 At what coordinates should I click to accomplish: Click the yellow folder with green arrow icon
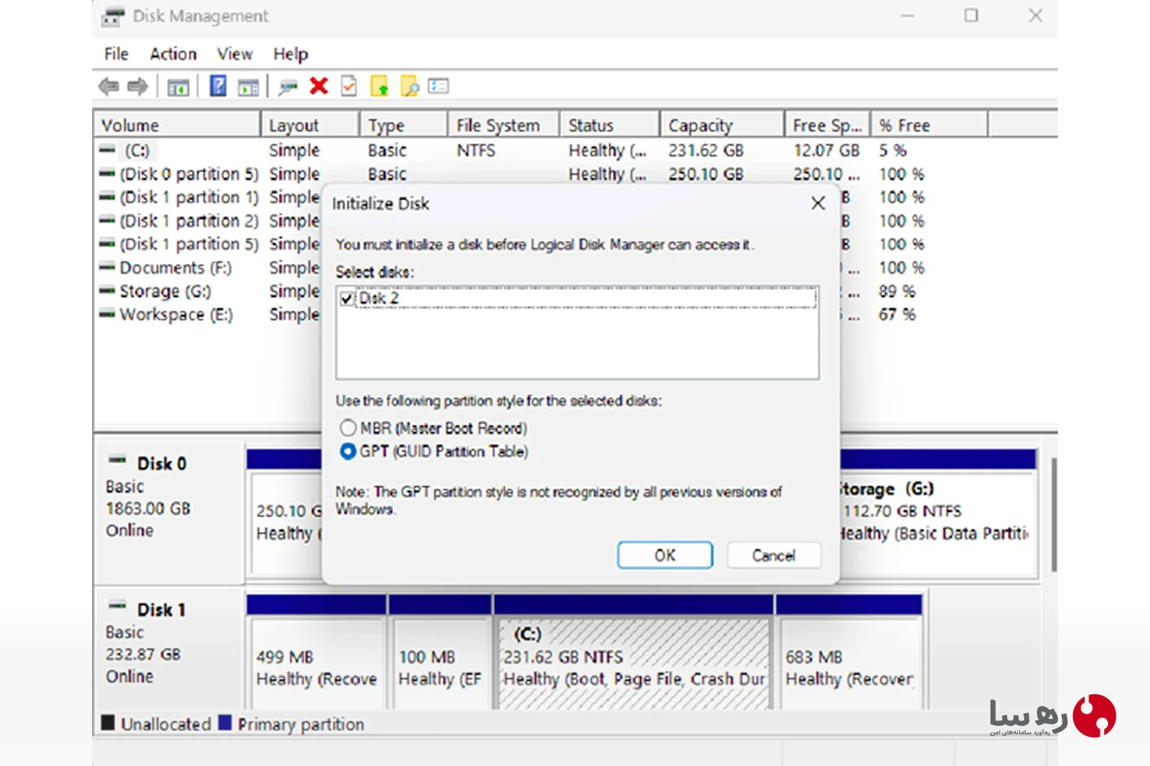click(x=380, y=87)
